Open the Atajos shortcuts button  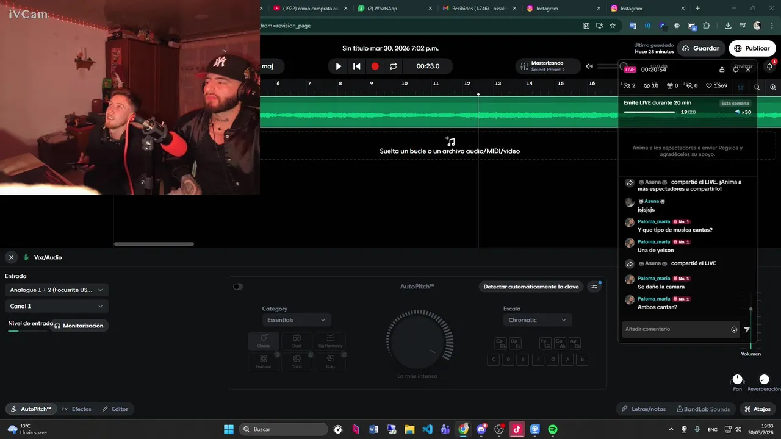[757, 409]
